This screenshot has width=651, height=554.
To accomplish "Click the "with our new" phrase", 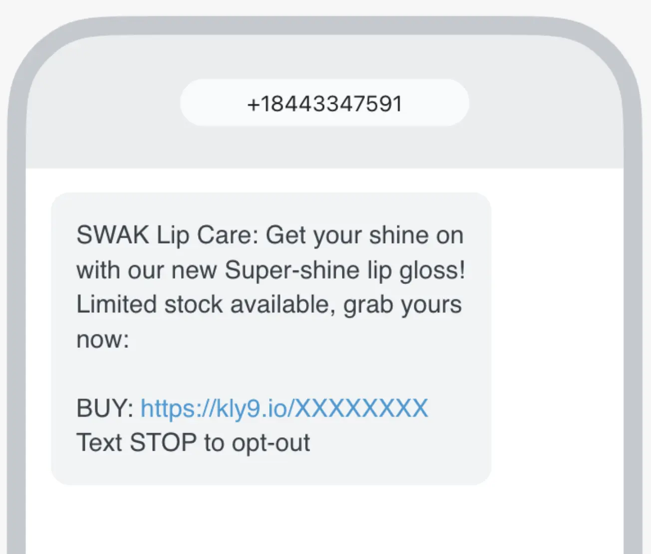I will pyautogui.click(x=146, y=270).
